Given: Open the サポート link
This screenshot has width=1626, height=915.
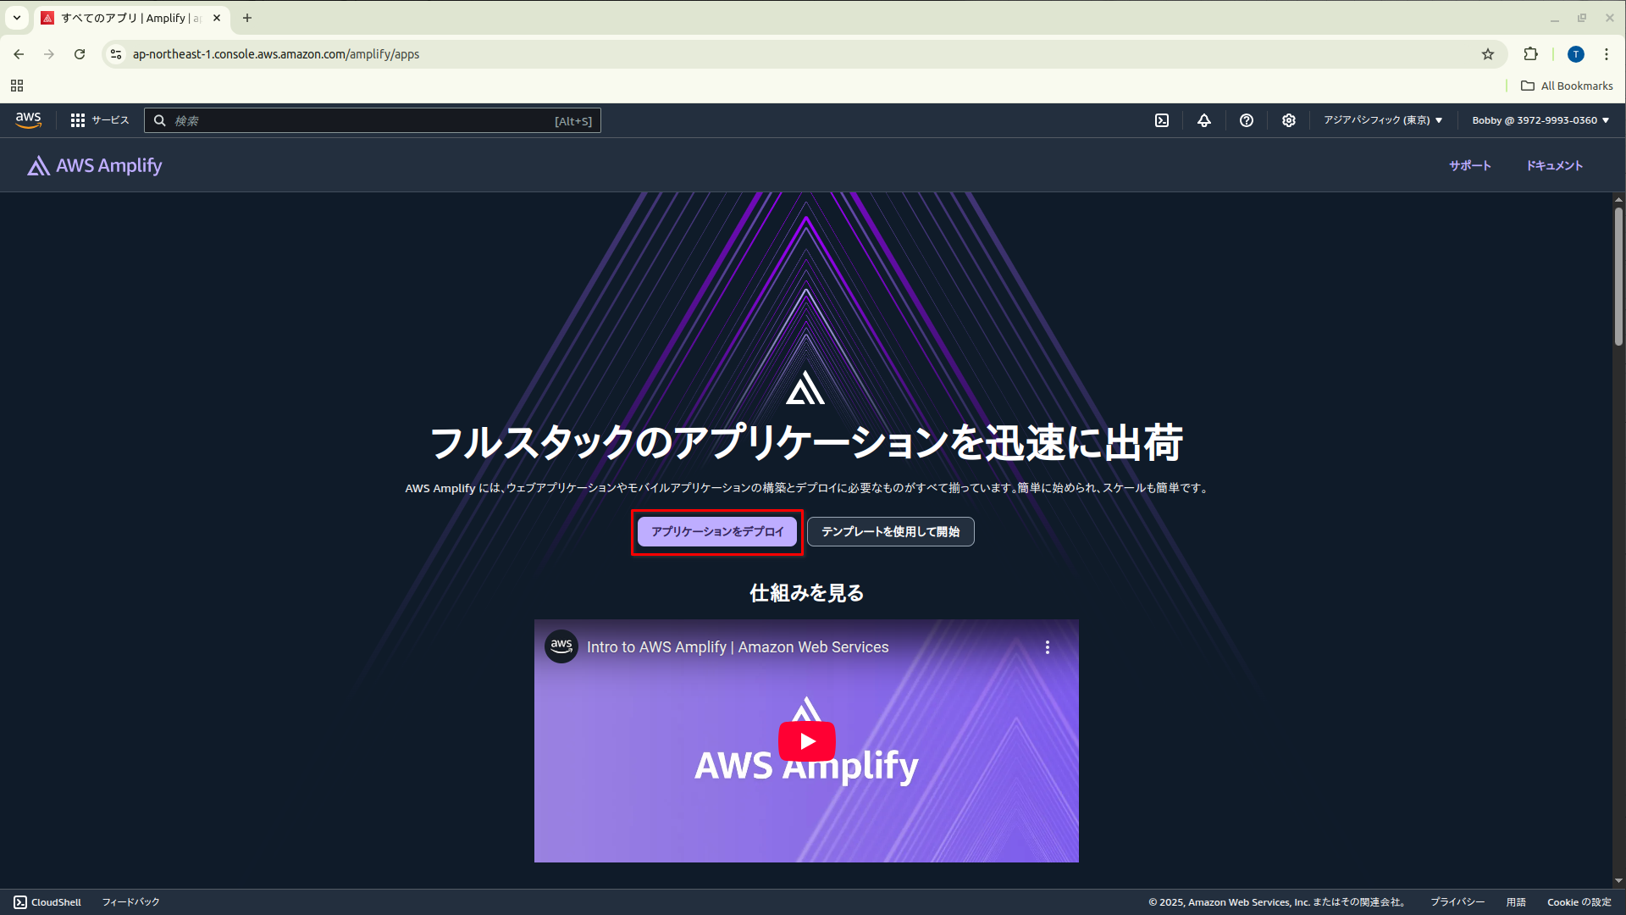Looking at the screenshot, I should pyautogui.click(x=1469, y=166).
